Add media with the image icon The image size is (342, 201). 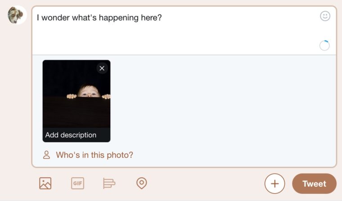coord(45,183)
